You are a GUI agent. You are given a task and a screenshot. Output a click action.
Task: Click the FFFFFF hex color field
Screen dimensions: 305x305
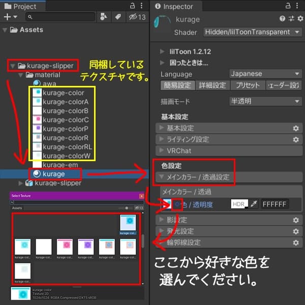click(x=274, y=204)
